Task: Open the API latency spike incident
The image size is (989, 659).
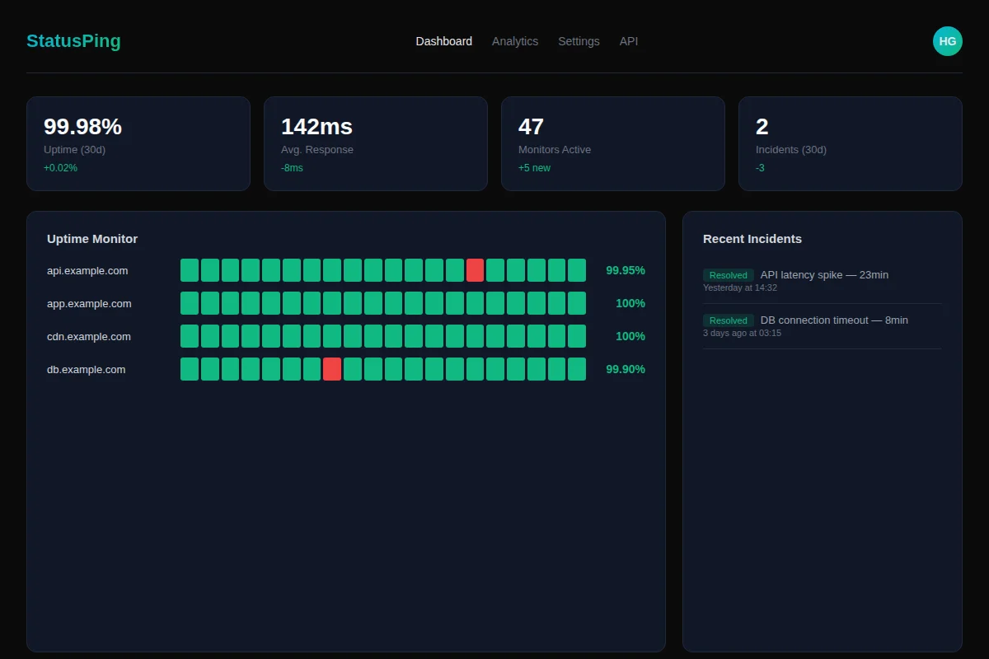Action: 823,275
